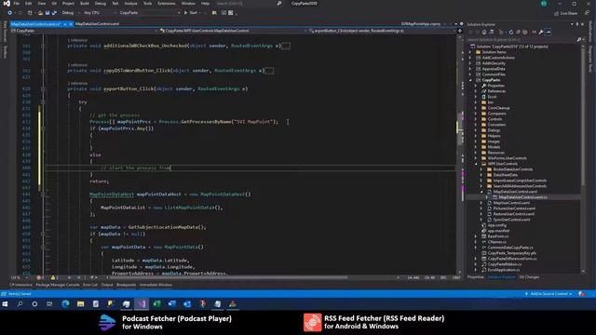Open the Build menu
The width and height of the screenshot is (596, 335).
click(85, 4)
